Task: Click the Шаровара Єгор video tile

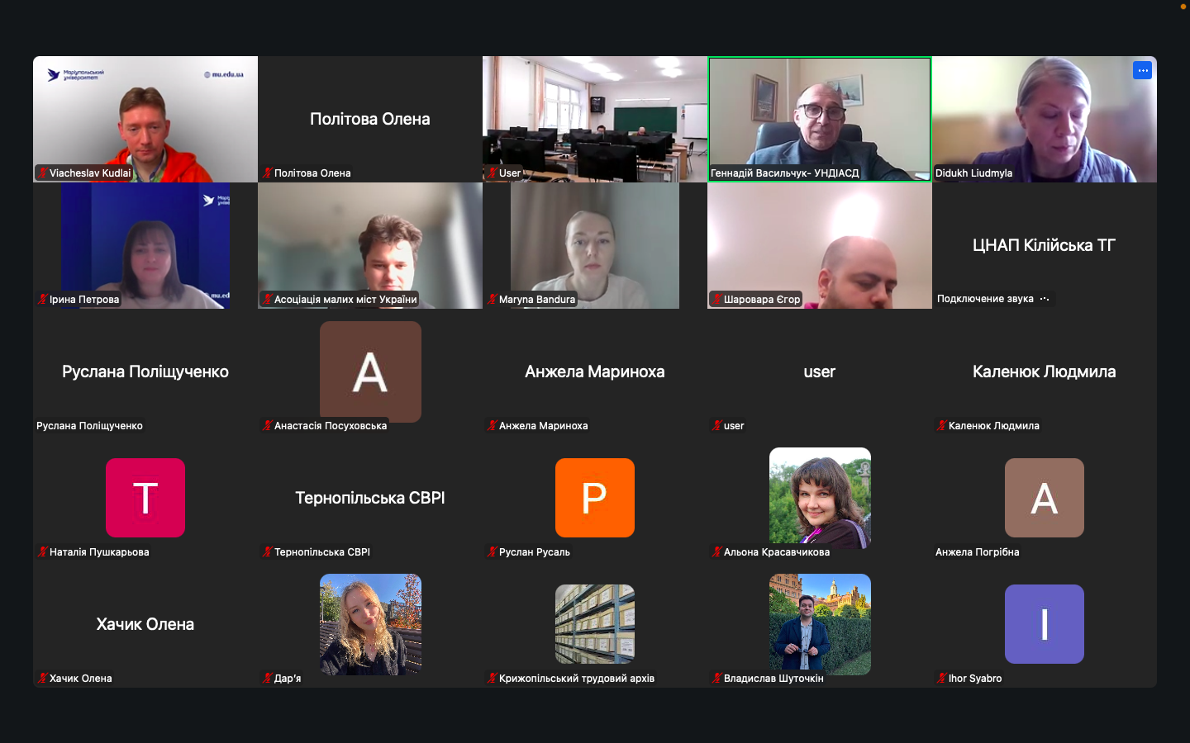Action: click(x=820, y=244)
